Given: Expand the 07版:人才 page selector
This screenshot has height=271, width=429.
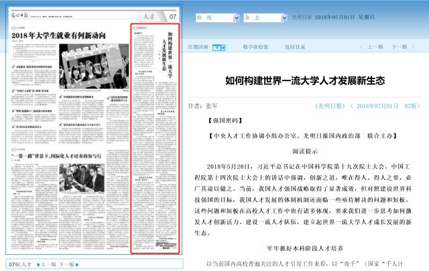Looking at the screenshot, I should pyautogui.click(x=21, y=264).
